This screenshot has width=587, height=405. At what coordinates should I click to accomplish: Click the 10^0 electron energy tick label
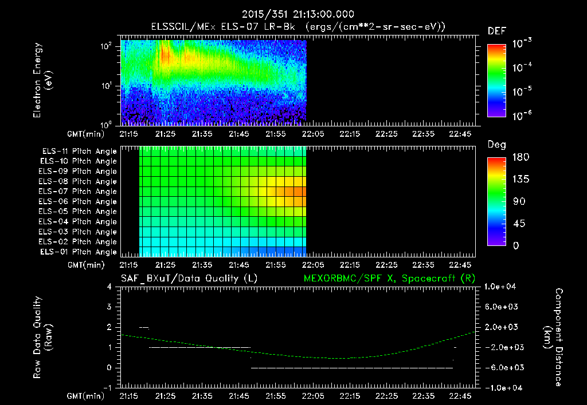click(107, 124)
